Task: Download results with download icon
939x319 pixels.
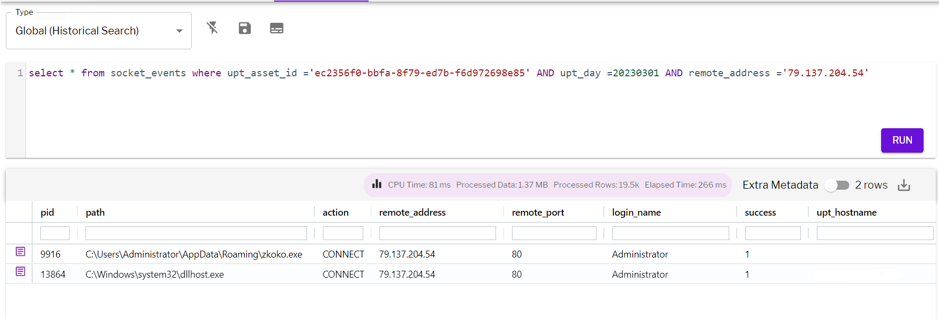Action: (x=904, y=185)
